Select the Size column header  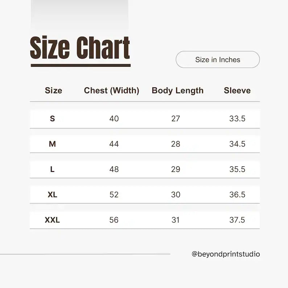53,91
